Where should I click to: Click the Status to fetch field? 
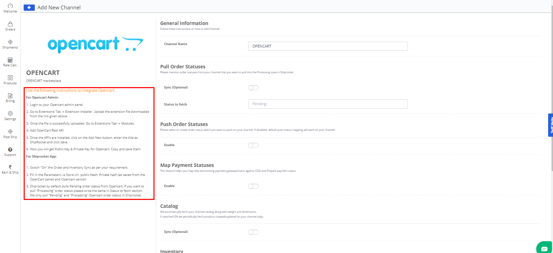pyautogui.click(x=328, y=104)
